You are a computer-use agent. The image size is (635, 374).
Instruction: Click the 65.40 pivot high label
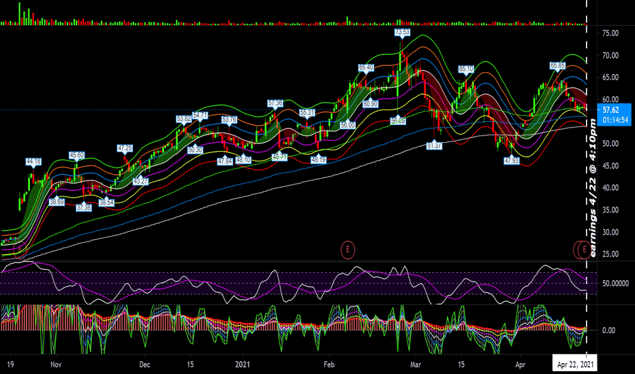coord(366,67)
